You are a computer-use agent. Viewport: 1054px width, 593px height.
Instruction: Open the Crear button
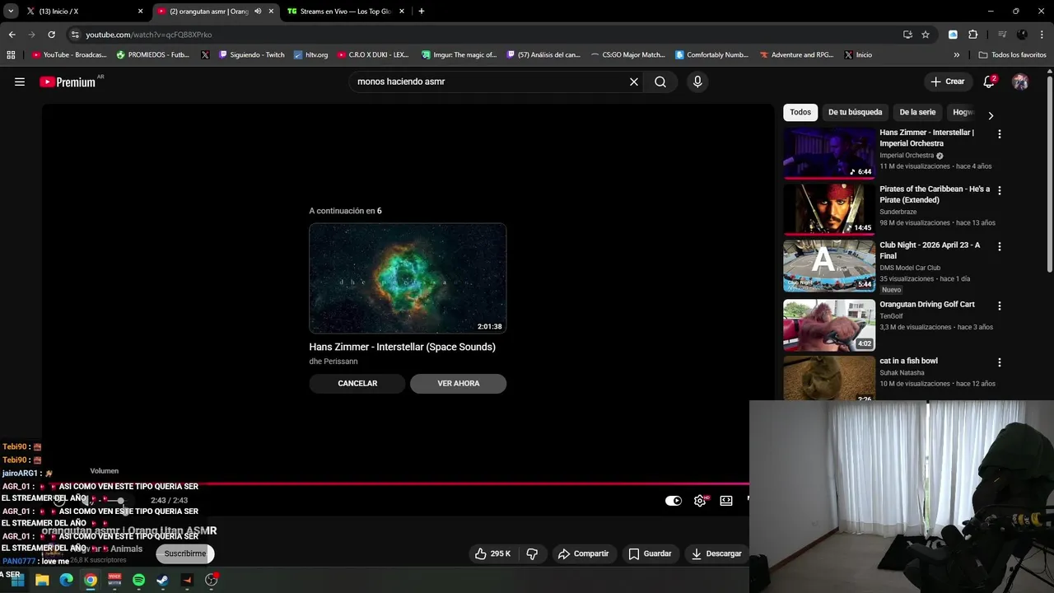947,82
